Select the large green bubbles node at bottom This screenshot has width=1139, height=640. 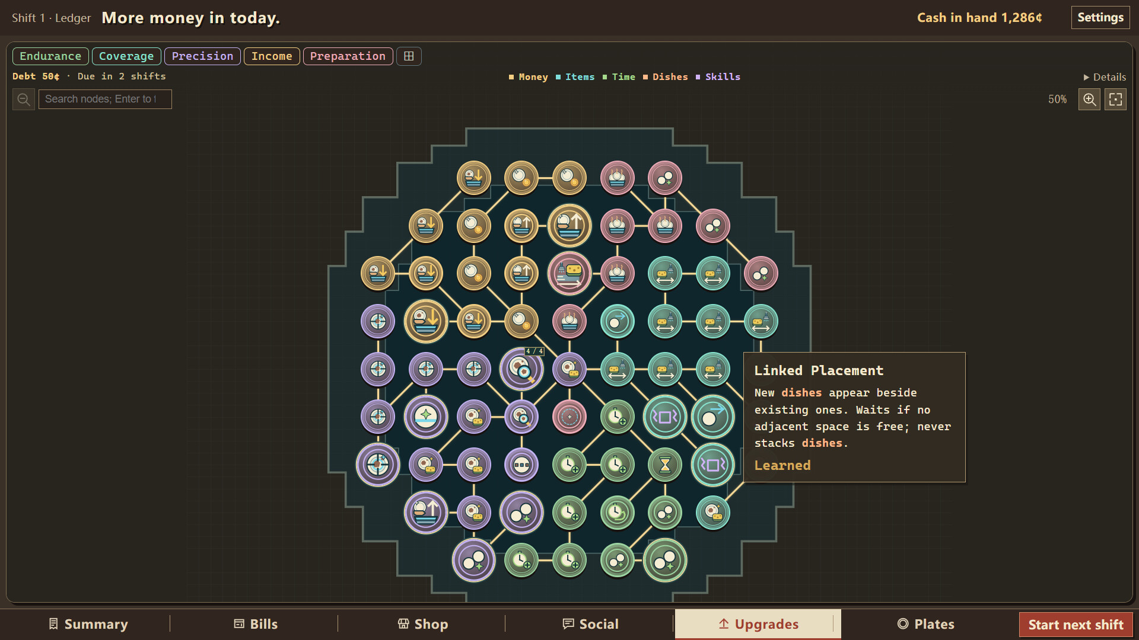[665, 560]
